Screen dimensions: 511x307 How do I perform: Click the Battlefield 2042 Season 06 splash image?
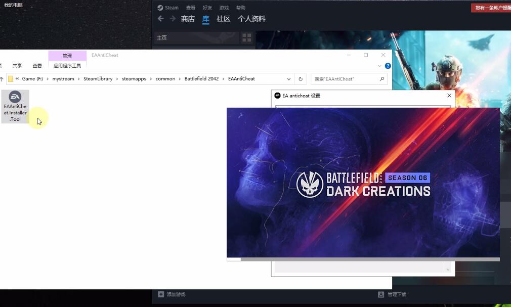click(x=363, y=183)
